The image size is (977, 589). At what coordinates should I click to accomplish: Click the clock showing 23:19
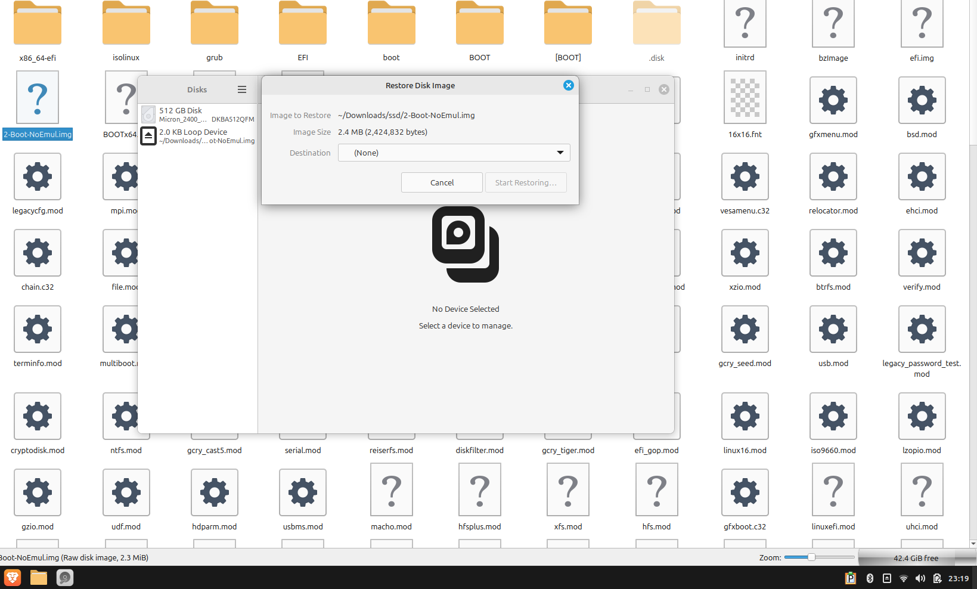959,578
